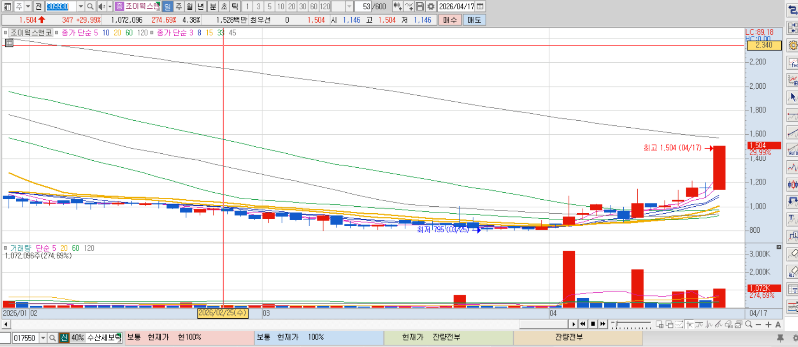Open the chart settings gear in the top toolbar
The height and width of the screenshot is (347, 798).
431,7
